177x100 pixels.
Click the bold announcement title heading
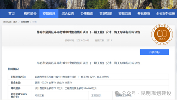pos(88,32)
